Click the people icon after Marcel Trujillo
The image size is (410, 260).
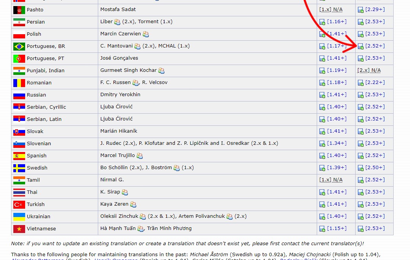140,156
